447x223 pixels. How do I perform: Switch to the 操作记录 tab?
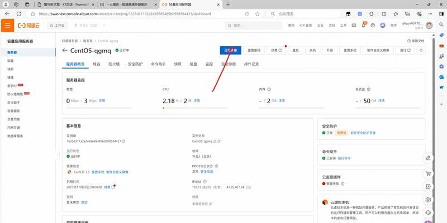click(x=251, y=64)
